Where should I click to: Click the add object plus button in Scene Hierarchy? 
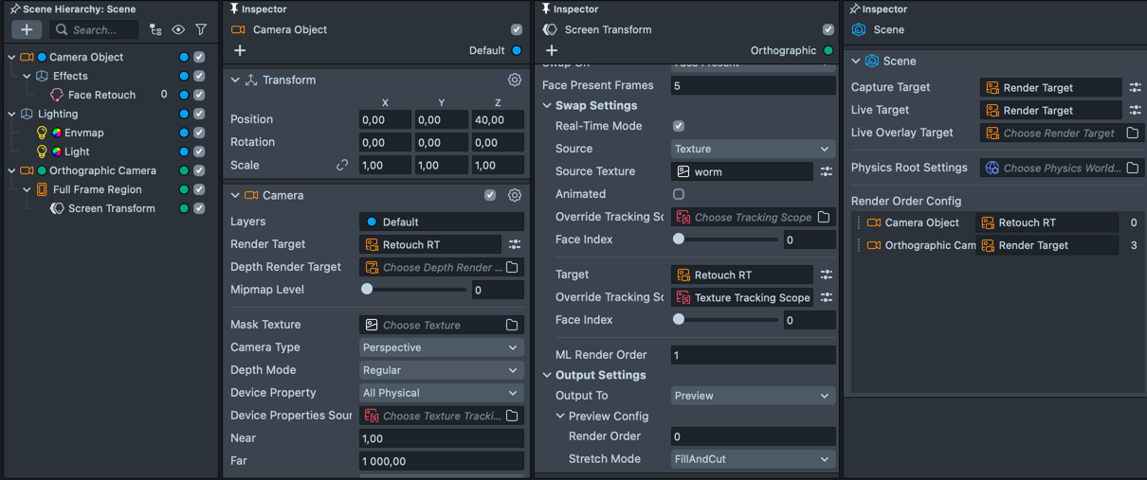(x=27, y=30)
